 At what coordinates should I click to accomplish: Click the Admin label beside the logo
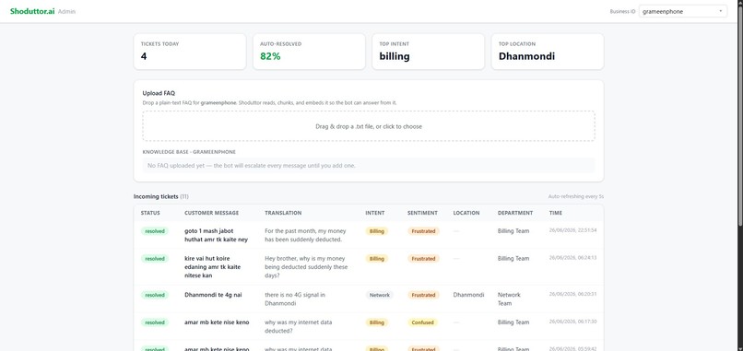(66, 11)
